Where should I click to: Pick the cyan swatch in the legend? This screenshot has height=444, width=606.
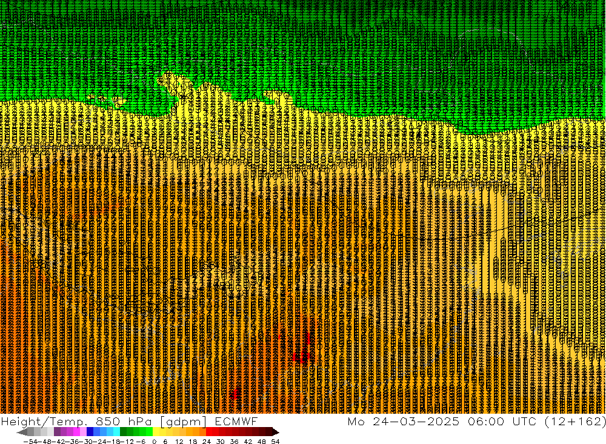click(x=116, y=432)
